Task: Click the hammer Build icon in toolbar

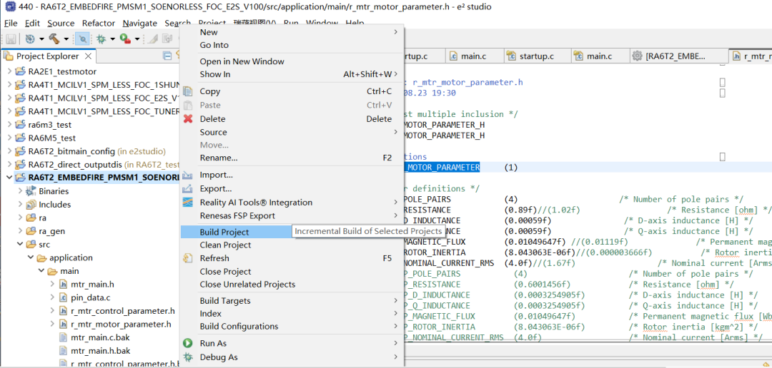Action: pyautogui.click(x=54, y=39)
